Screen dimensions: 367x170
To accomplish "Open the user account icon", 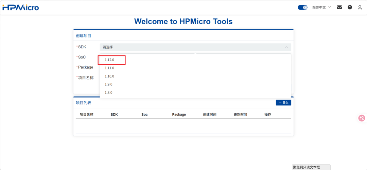I will 360,7.
